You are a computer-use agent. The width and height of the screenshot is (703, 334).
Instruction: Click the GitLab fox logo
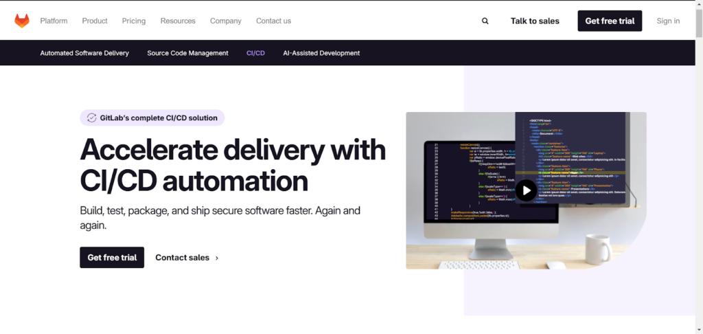coord(21,21)
